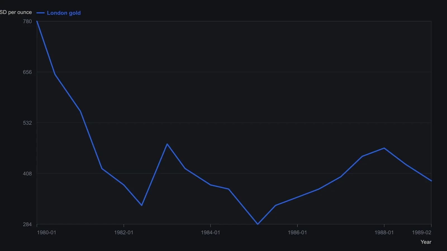Click the 780 y-axis label

coord(27,21)
